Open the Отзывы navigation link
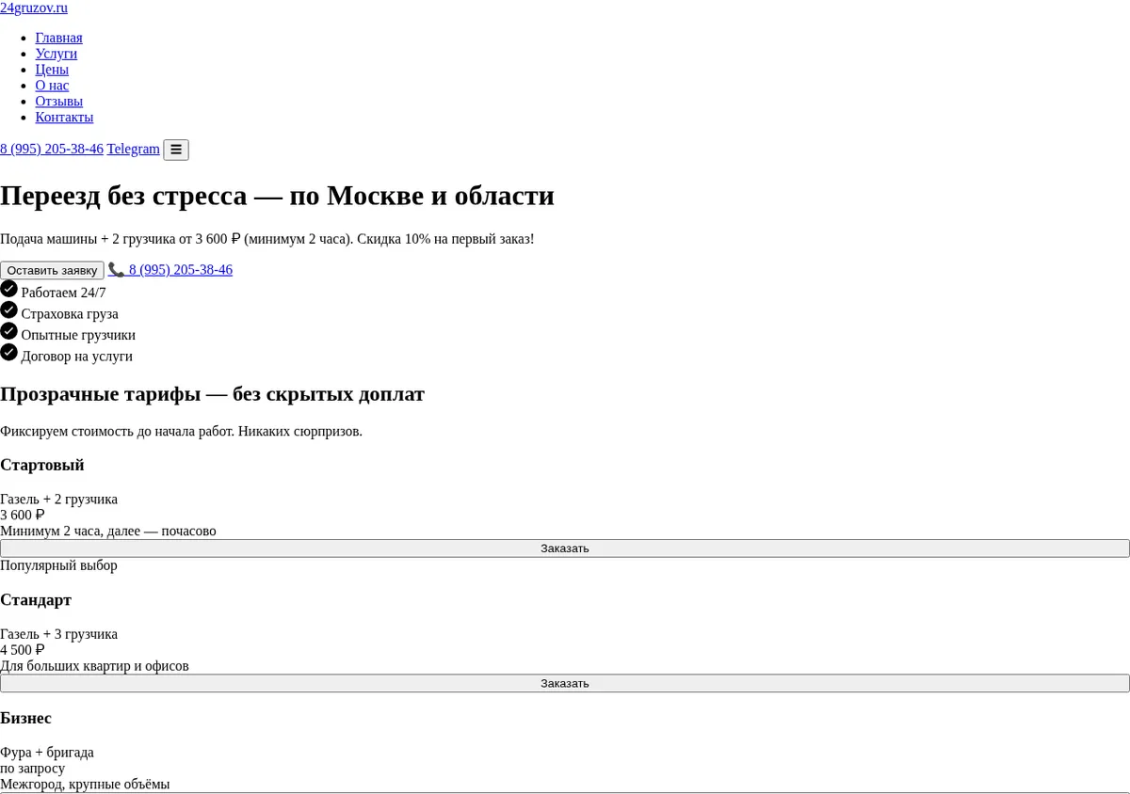Image resolution: width=1130 pixels, height=794 pixels. click(59, 102)
